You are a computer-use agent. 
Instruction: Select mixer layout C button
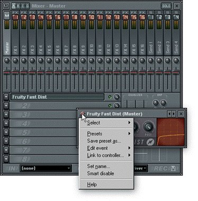point(23,6)
